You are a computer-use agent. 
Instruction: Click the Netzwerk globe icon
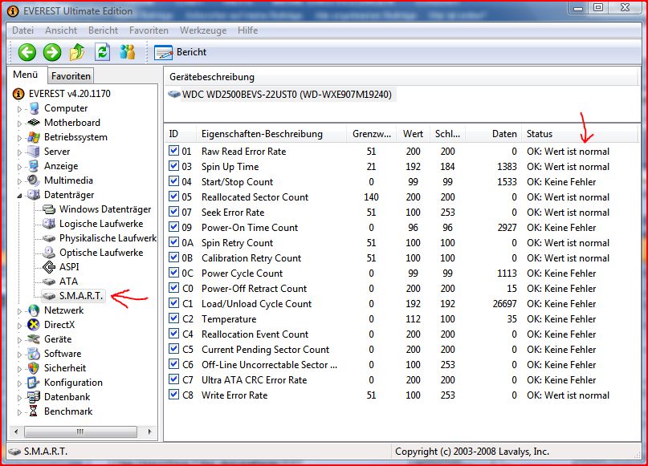pyautogui.click(x=34, y=310)
